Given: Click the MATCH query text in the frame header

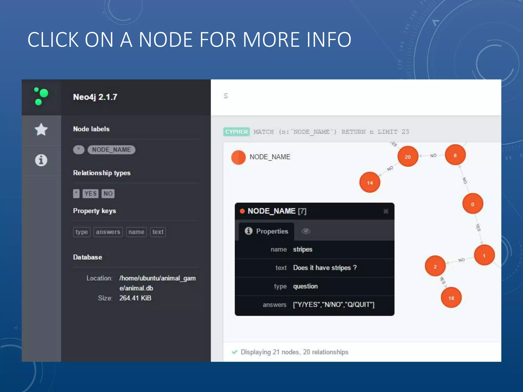Looking at the screenshot, I should point(331,132).
